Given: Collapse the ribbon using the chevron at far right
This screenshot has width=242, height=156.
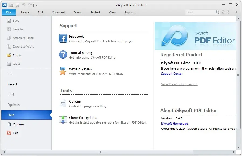Looking at the screenshot, I should (x=236, y=12).
